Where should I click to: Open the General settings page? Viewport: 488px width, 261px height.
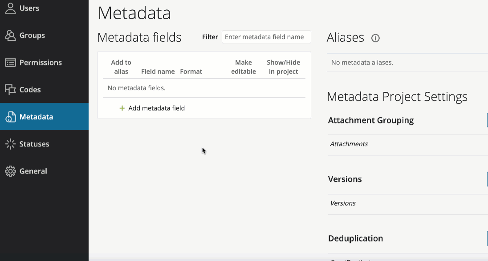(x=44, y=171)
